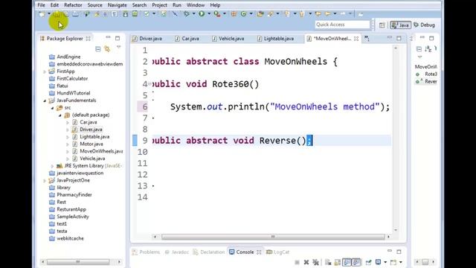This screenshot has width=476, height=268.
Task: Click the New file toolbar icon
Action: 42,14
